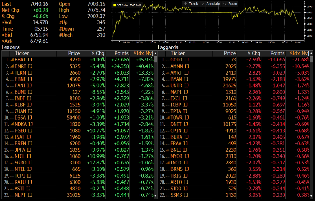Click the volume bars icon beside BNLI IJ

(168, 150)
